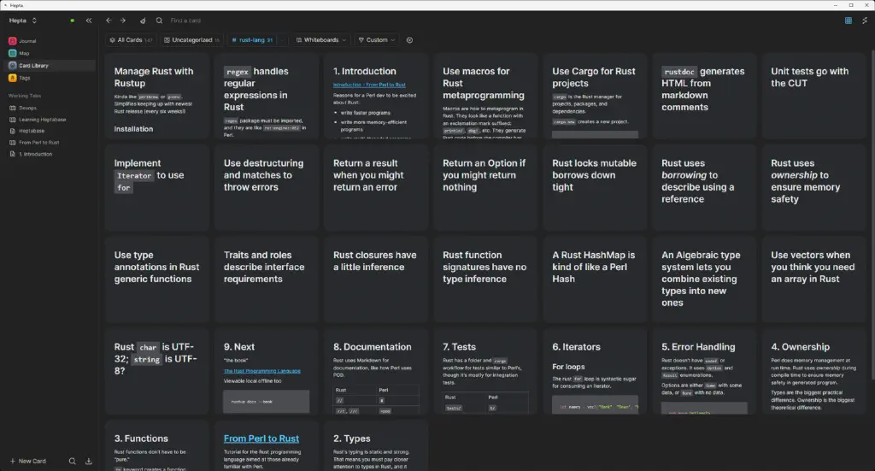Open the Rust uses ownership card
The height and width of the screenshot is (471, 875).
point(813,187)
